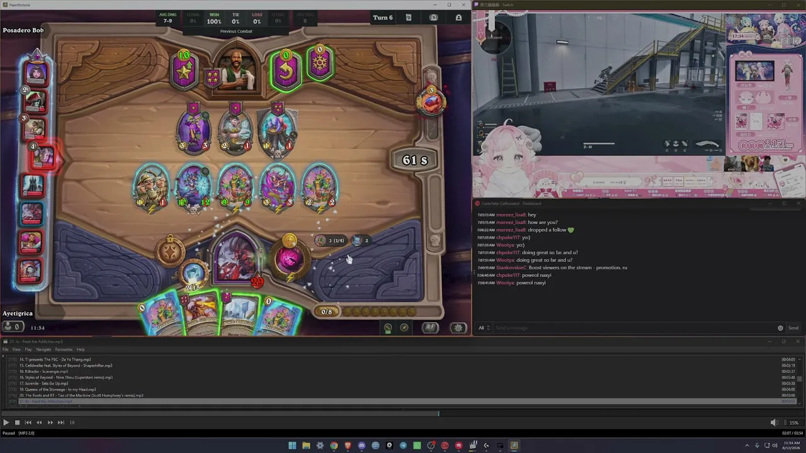The height and width of the screenshot is (453, 806).
Task: Click the 3 (1/4) minion type counter
Action: click(331, 240)
